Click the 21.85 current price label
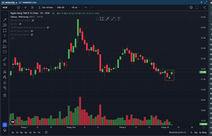Image resolution: width=212 pixels, height=136 pixels. (x=203, y=72)
